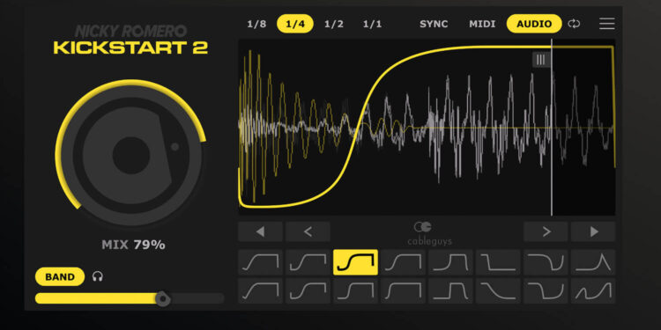This screenshot has height=330, width=661.
Task: Enable AUDIO trigger mode
Action: coord(534,24)
